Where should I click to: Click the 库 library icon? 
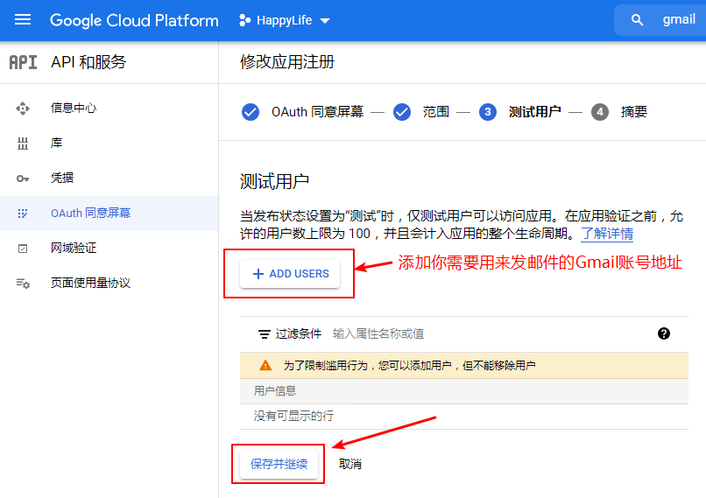(x=23, y=144)
